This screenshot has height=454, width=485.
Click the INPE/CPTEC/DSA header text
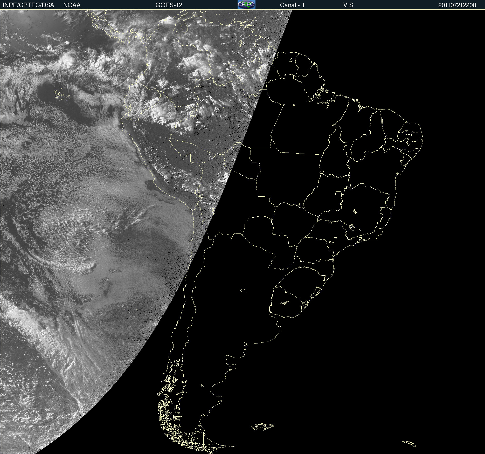(28, 5)
